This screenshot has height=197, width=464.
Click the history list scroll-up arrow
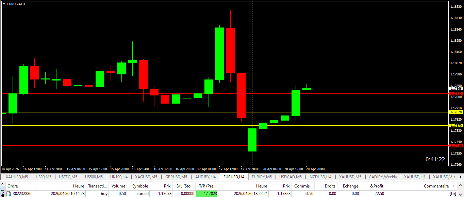click(x=461, y=186)
